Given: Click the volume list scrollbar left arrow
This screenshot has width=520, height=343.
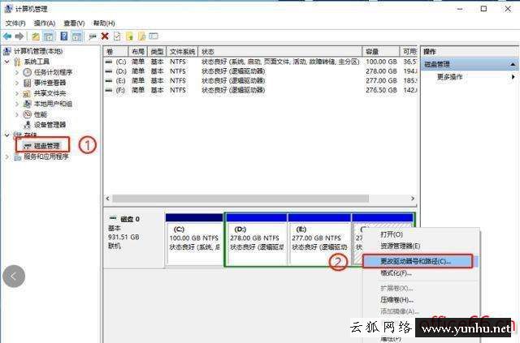Looking at the screenshot, I should pos(108,199).
